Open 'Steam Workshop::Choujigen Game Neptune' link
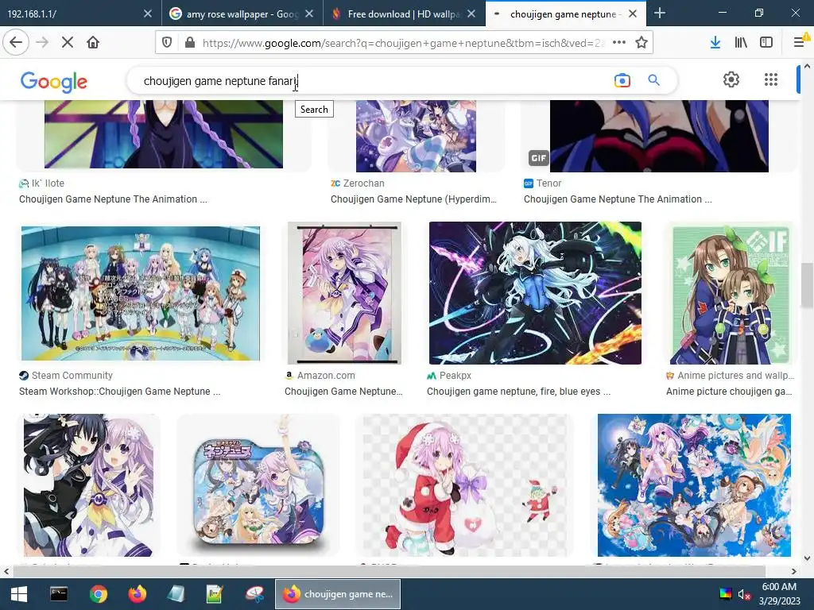 tap(119, 392)
